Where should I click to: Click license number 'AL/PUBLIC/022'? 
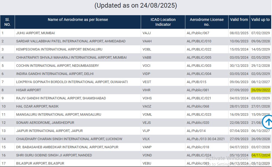pos(199,49)
